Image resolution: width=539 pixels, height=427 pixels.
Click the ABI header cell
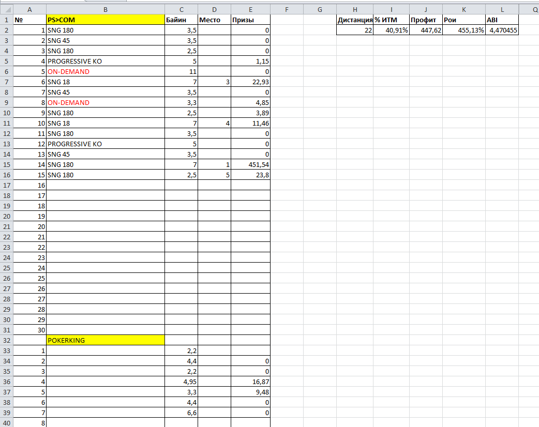502,20
